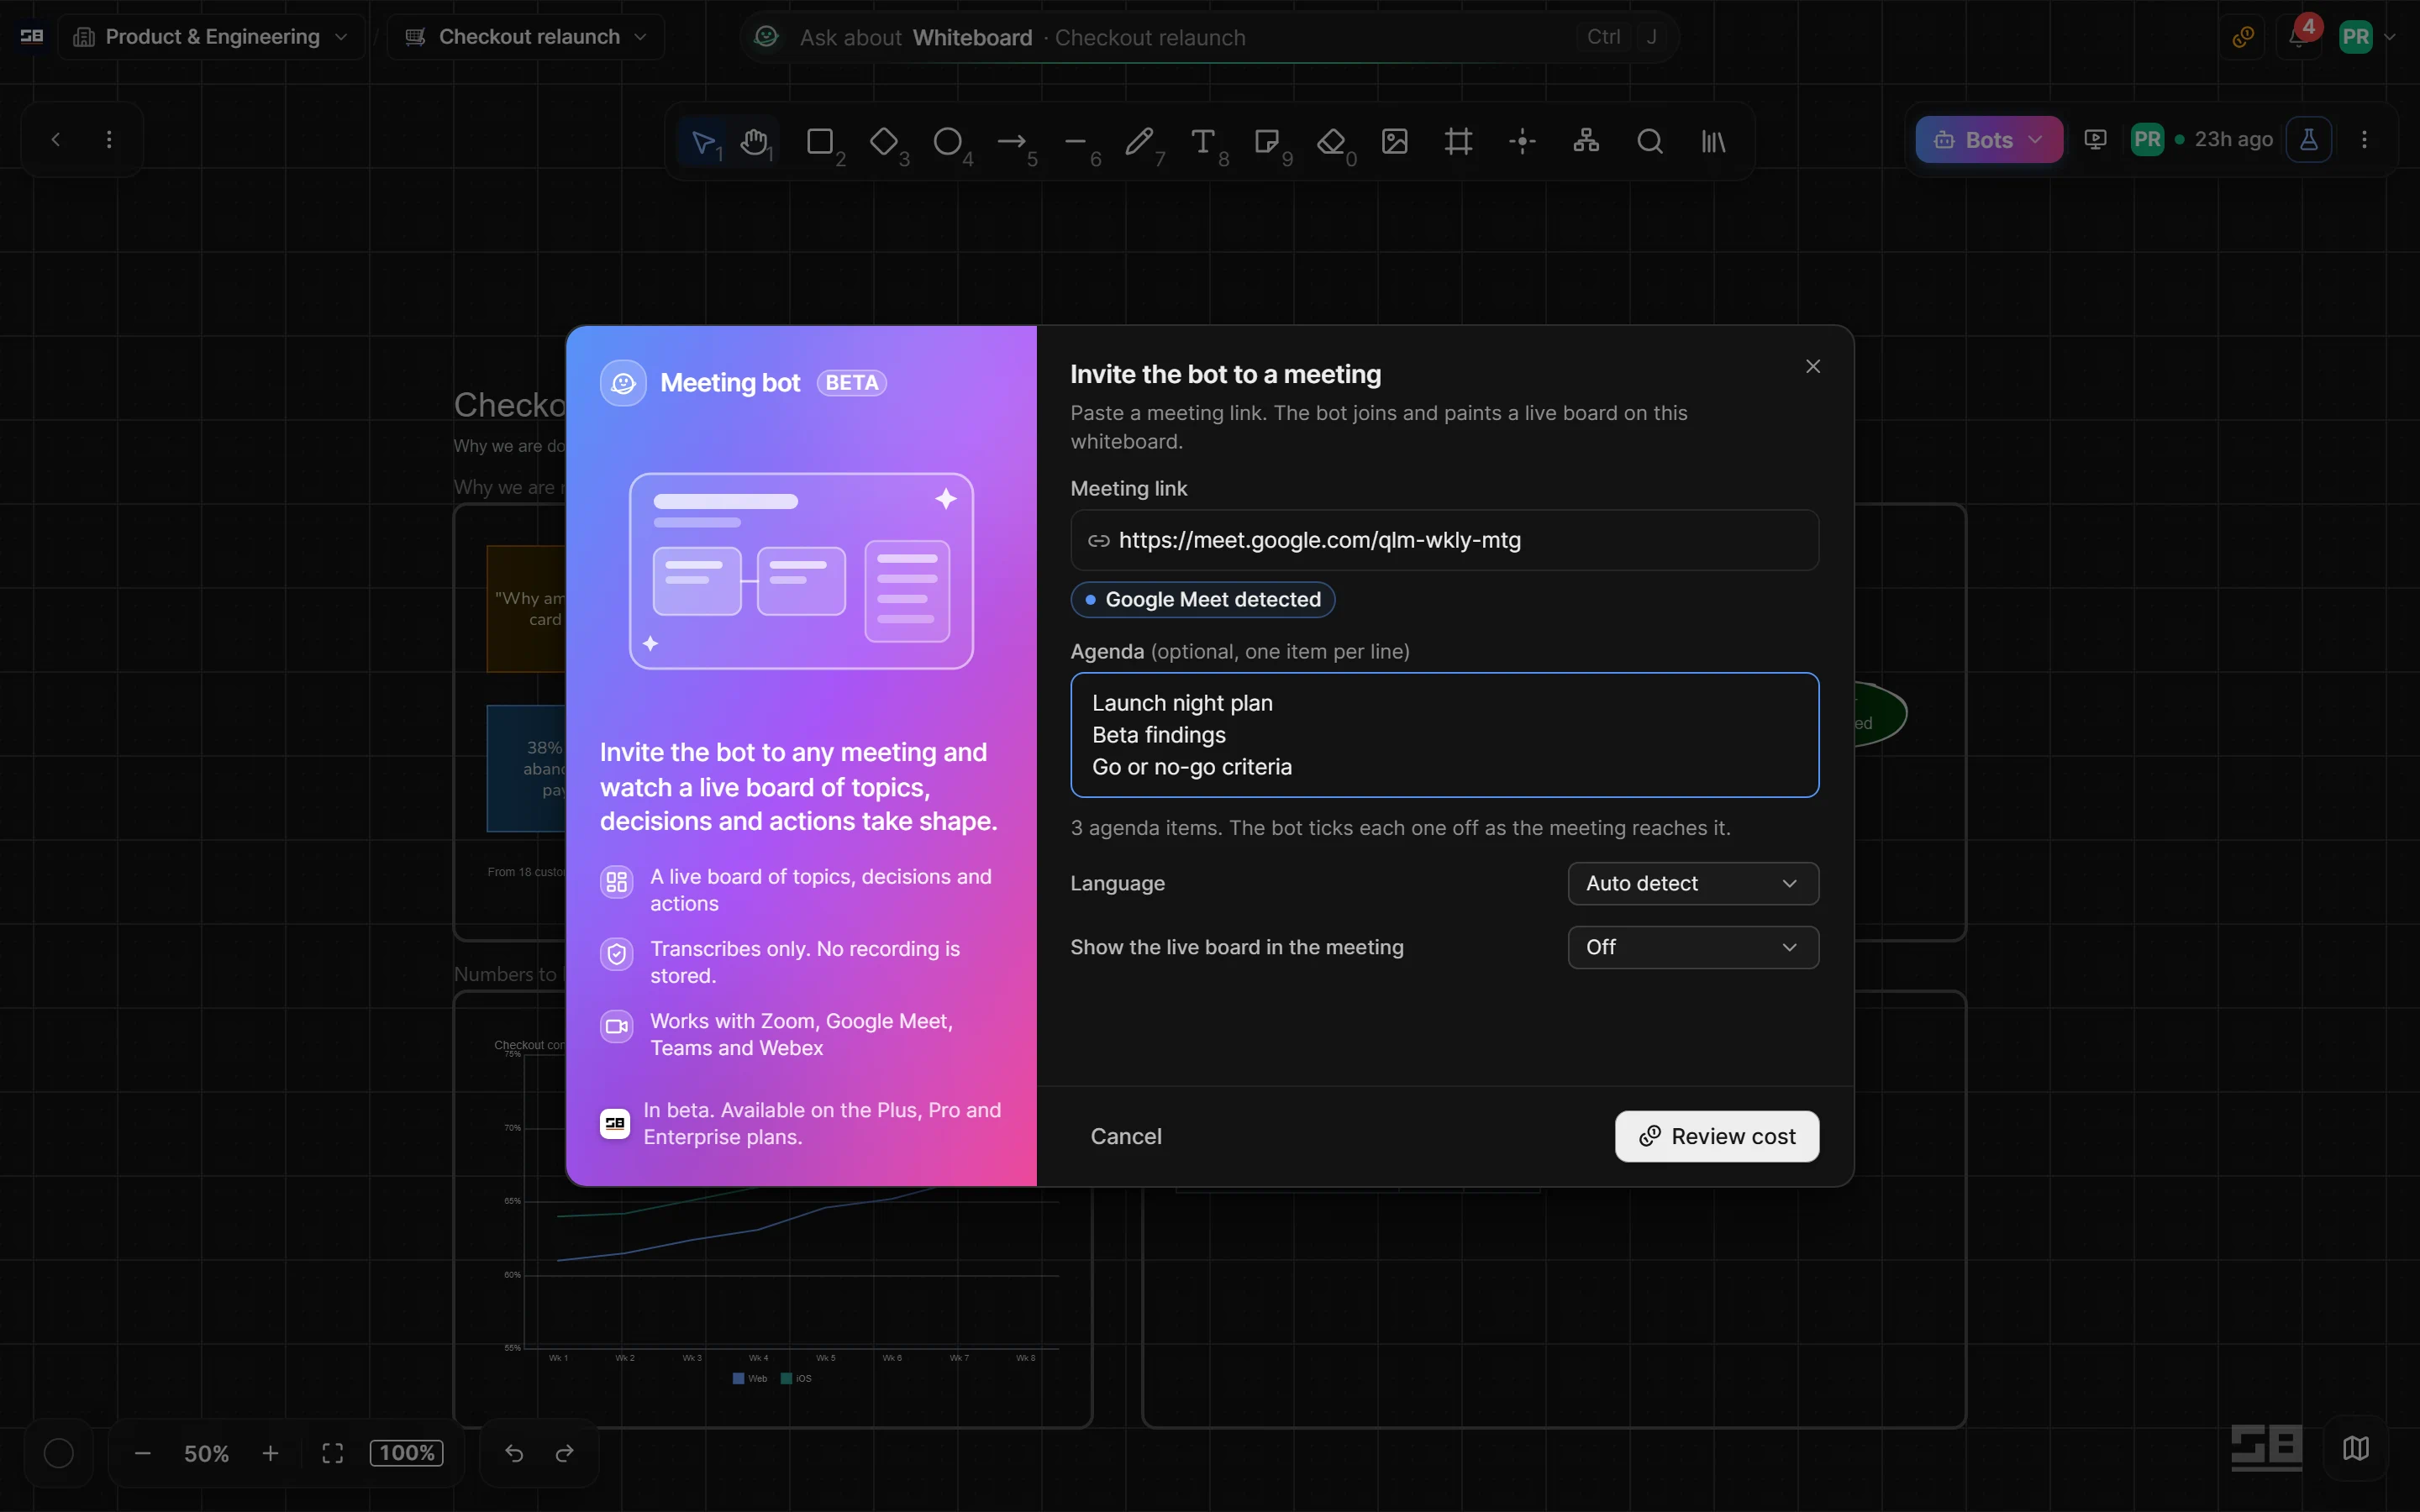Reset zoom with the 100% button
This screenshot has height=1512, width=2420.
[x=407, y=1452]
